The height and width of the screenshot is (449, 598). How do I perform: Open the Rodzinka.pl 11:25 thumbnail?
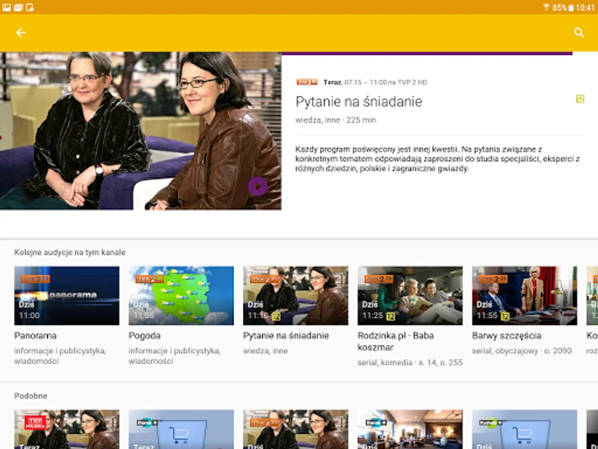[410, 295]
